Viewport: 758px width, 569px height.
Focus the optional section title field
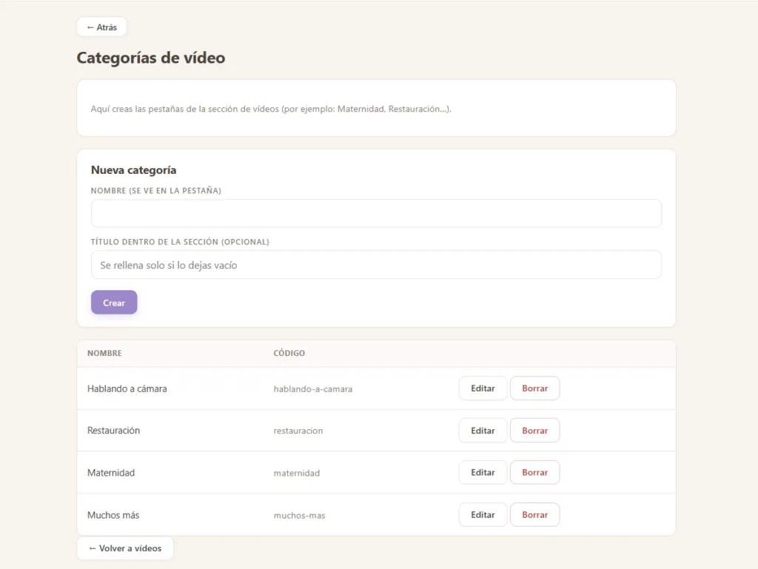[376, 265]
